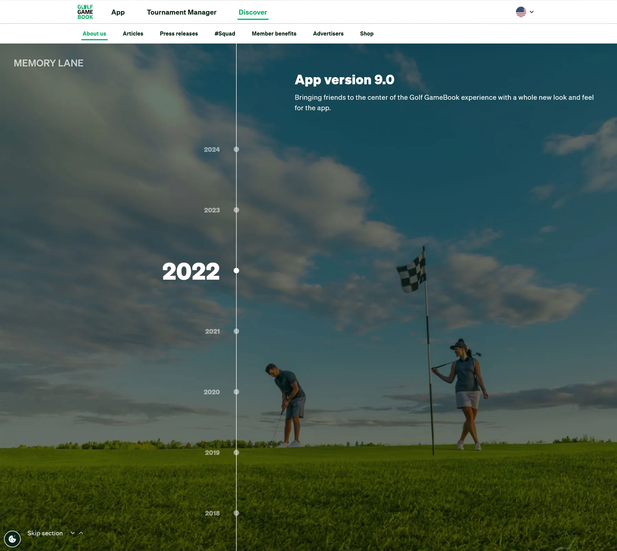
Task: Open the Tournament Manager menu
Action: click(182, 12)
